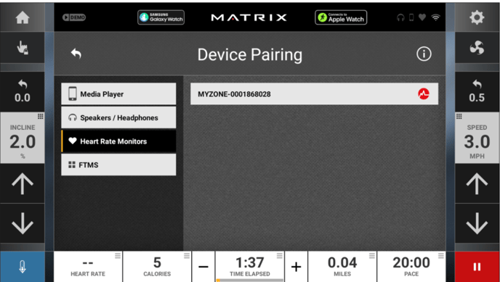Turn on the fan icon
Image resolution: width=500 pixels, height=282 pixels.
coord(477,48)
